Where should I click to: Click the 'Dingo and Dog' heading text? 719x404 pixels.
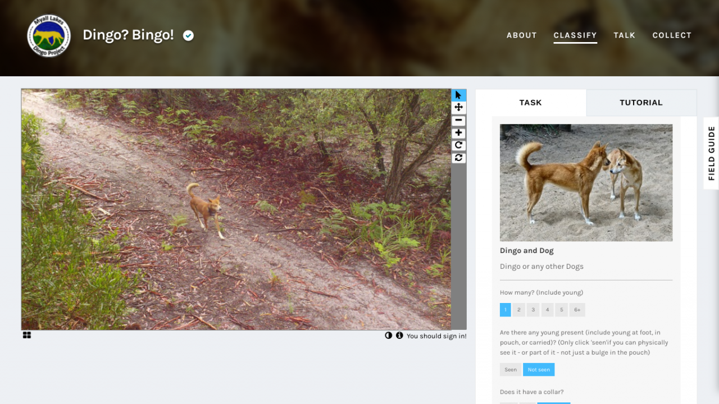click(x=527, y=251)
